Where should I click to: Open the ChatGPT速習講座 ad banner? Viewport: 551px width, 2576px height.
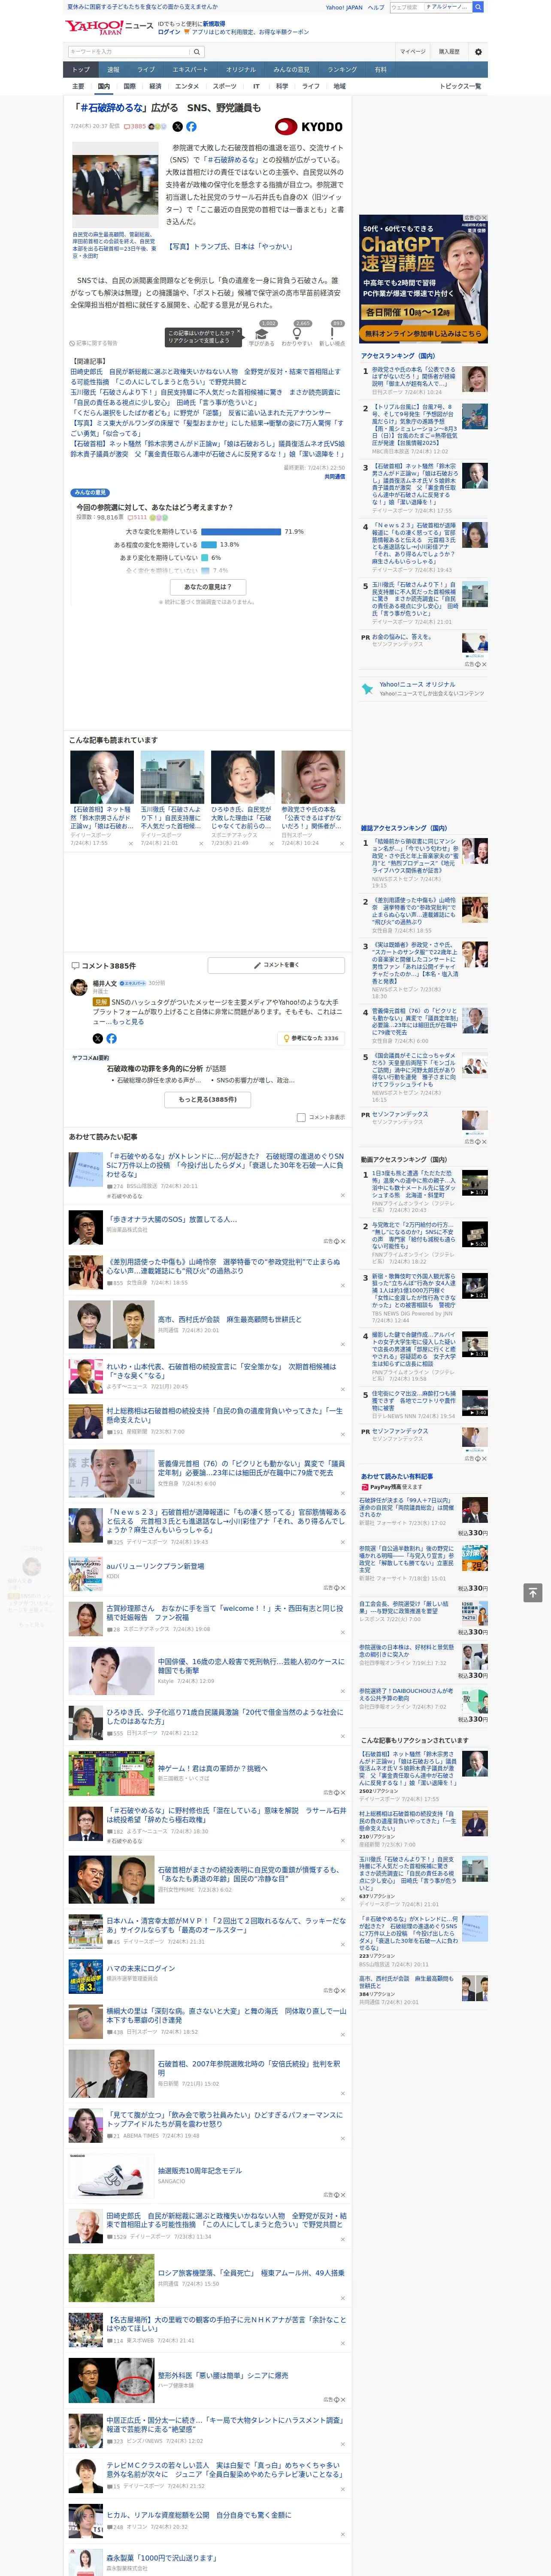click(424, 278)
